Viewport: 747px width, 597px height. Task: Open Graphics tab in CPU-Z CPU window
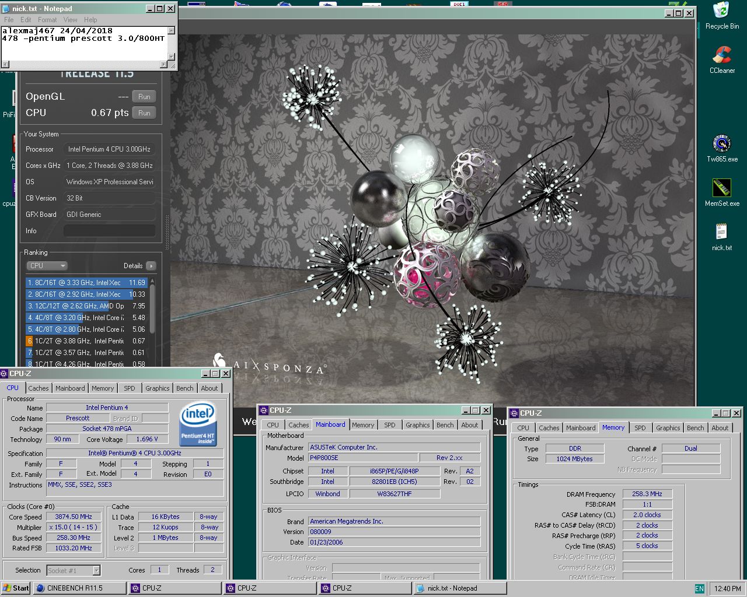158,388
